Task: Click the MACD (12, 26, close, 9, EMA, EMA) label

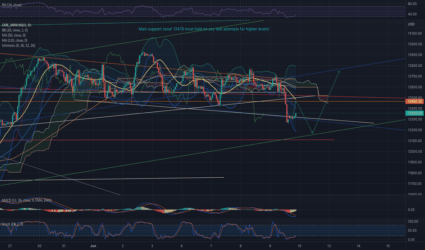Action: point(27,200)
